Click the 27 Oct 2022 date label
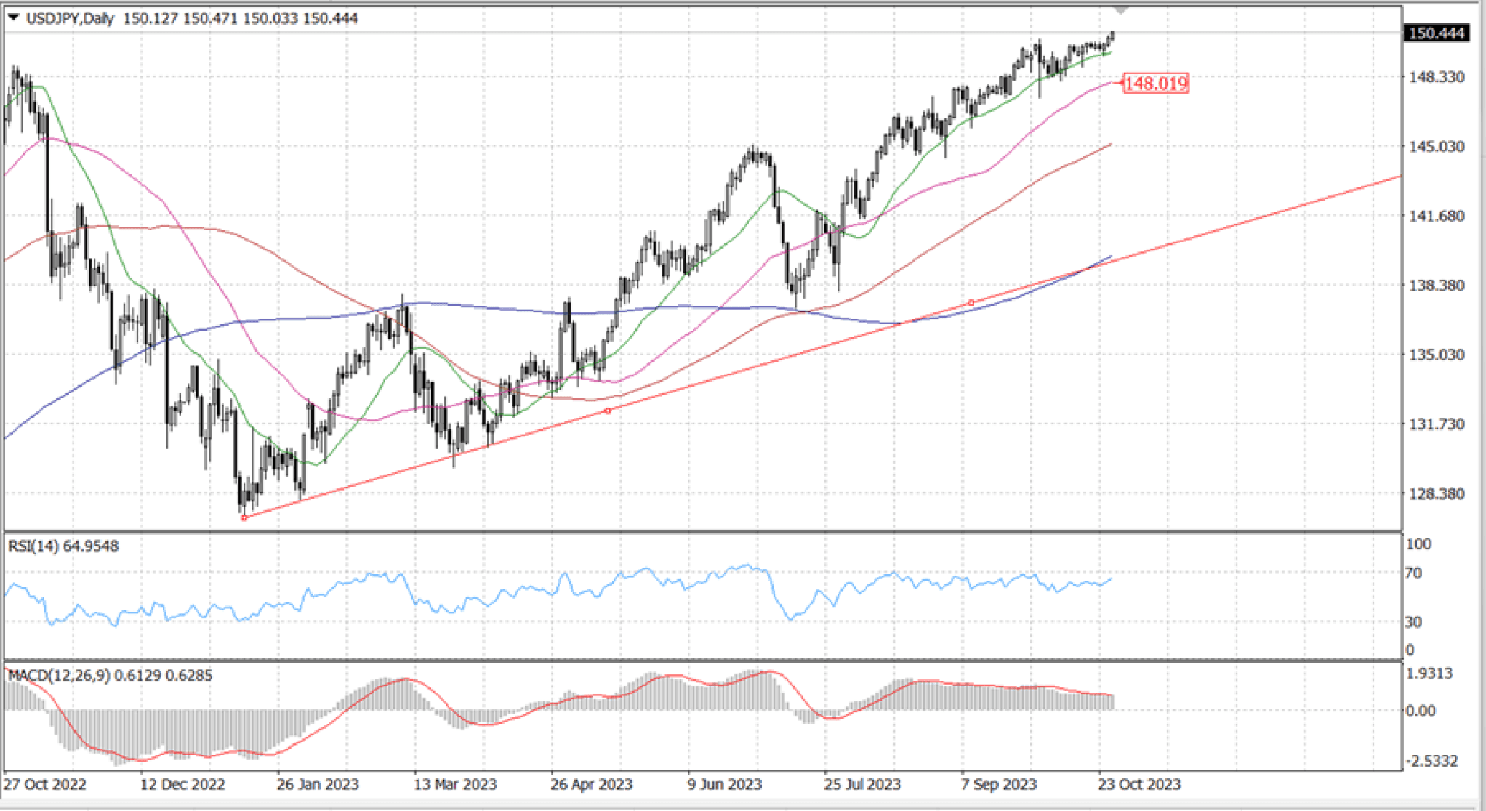The width and height of the screenshot is (1486, 811). tap(44, 785)
